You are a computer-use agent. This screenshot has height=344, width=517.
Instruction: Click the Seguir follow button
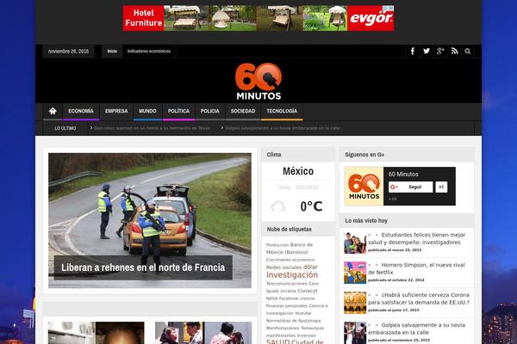click(410, 187)
